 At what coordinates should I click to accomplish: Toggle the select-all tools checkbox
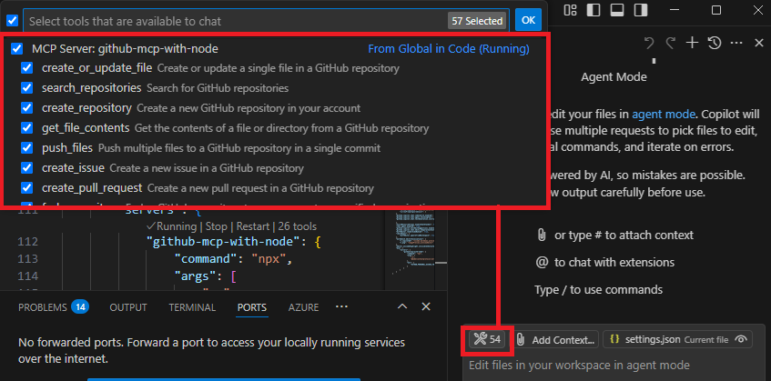pyautogui.click(x=13, y=21)
